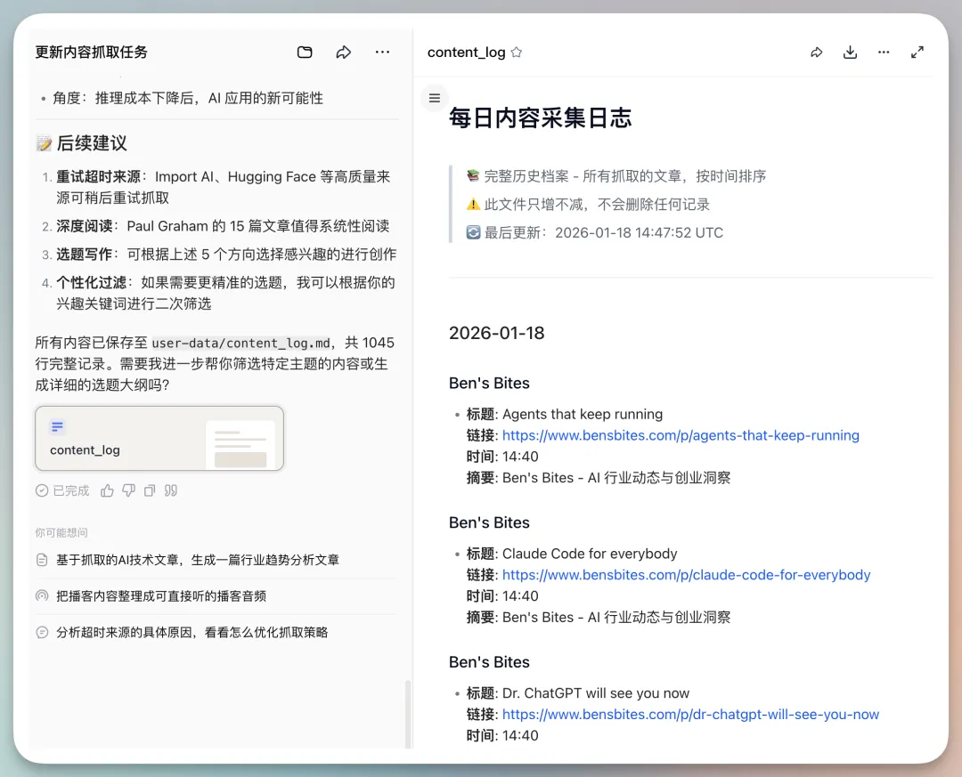Share the content_log document
962x777 pixels.
pyautogui.click(x=816, y=53)
